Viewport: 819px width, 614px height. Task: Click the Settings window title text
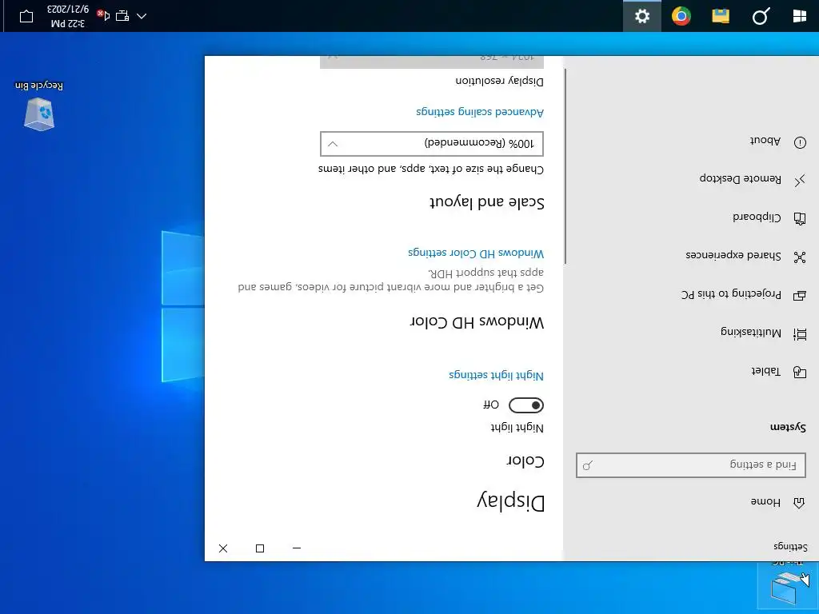790,547
